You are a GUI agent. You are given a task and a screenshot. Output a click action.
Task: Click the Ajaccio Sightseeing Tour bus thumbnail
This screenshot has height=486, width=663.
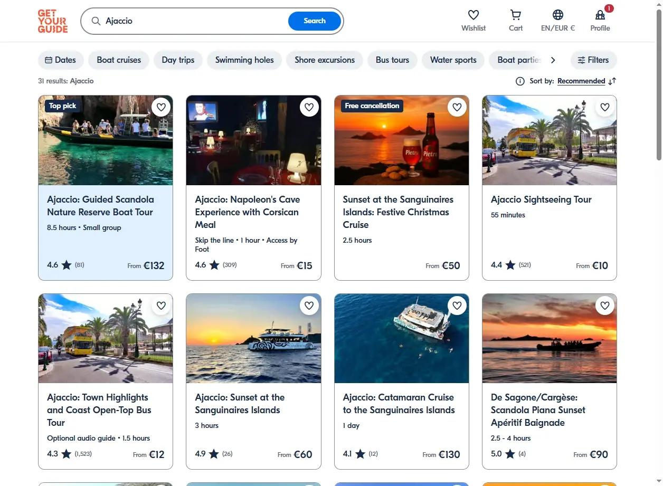pos(550,140)
